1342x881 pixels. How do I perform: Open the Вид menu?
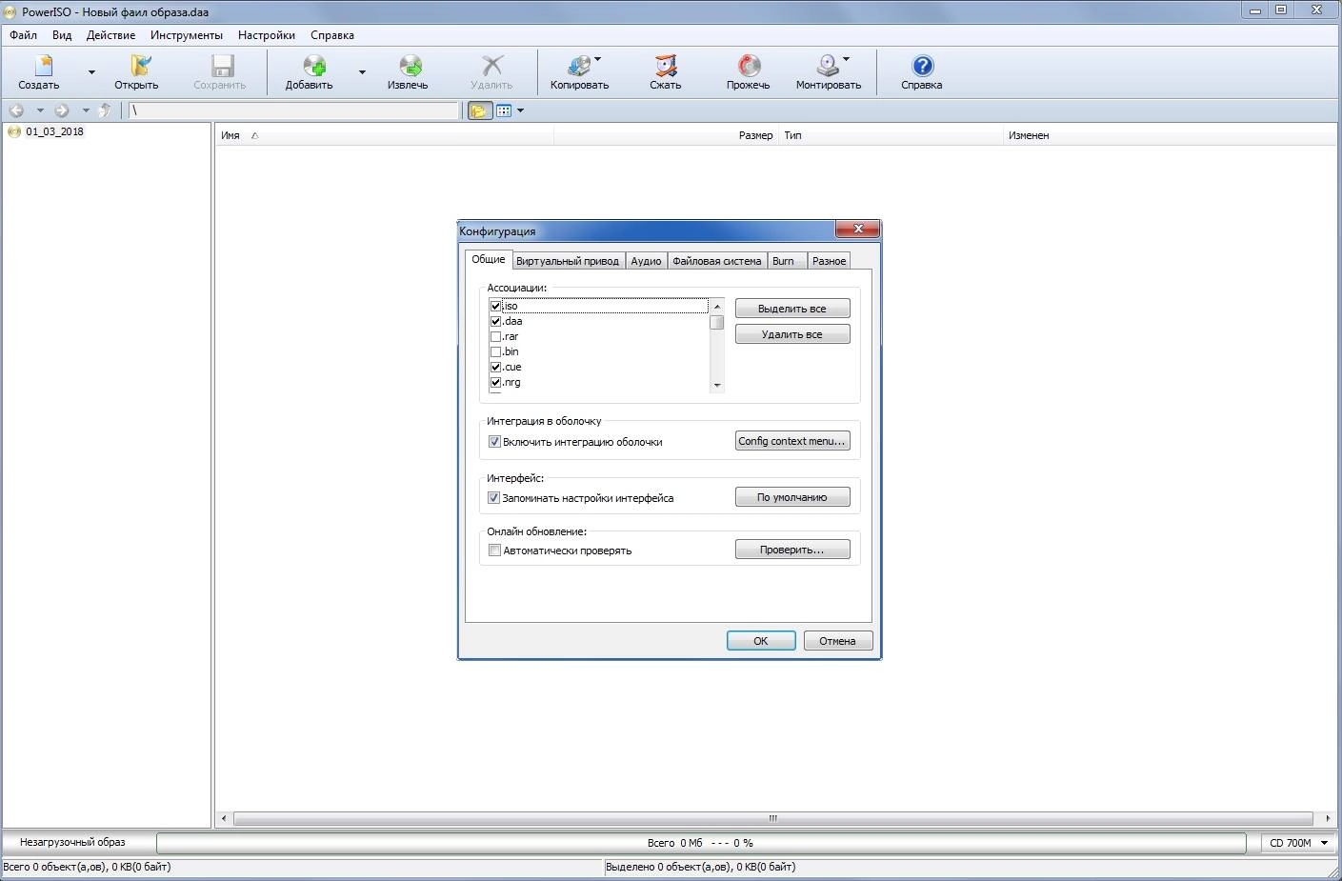[x=62, y=35]
